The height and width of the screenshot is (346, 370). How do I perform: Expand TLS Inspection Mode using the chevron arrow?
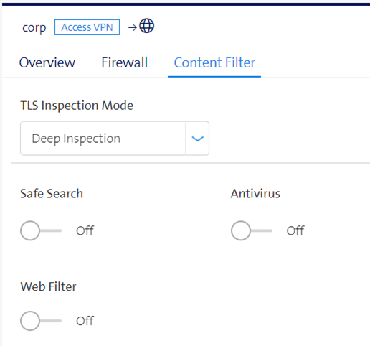tap(197, 139)
